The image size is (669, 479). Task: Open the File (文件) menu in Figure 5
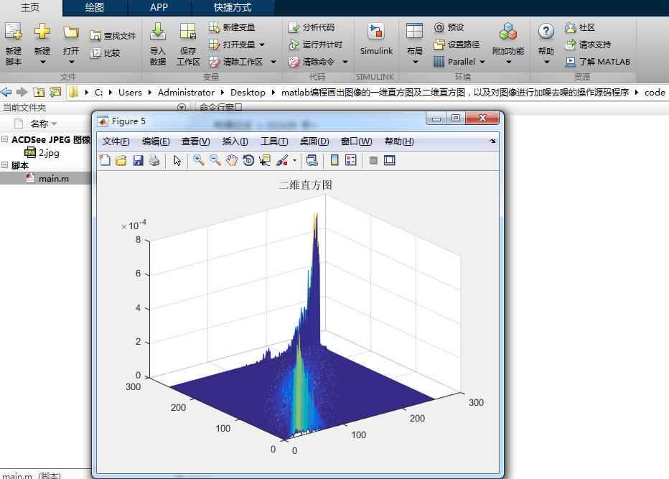coord(116,141)
